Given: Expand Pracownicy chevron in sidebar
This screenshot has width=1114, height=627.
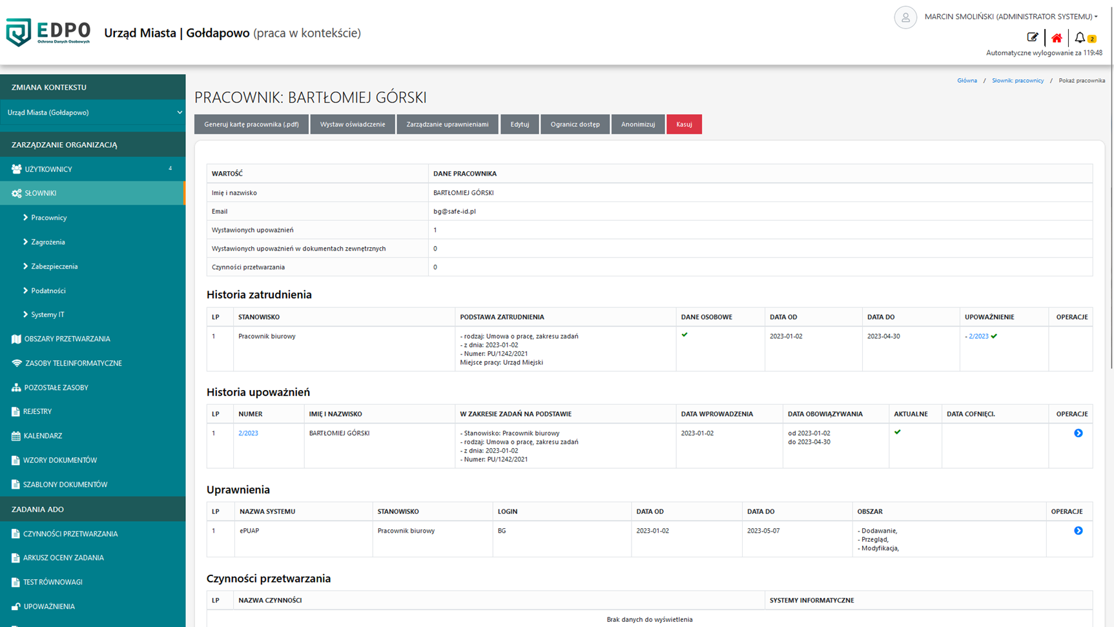Looking at the screenshot, I should (25, 218).
